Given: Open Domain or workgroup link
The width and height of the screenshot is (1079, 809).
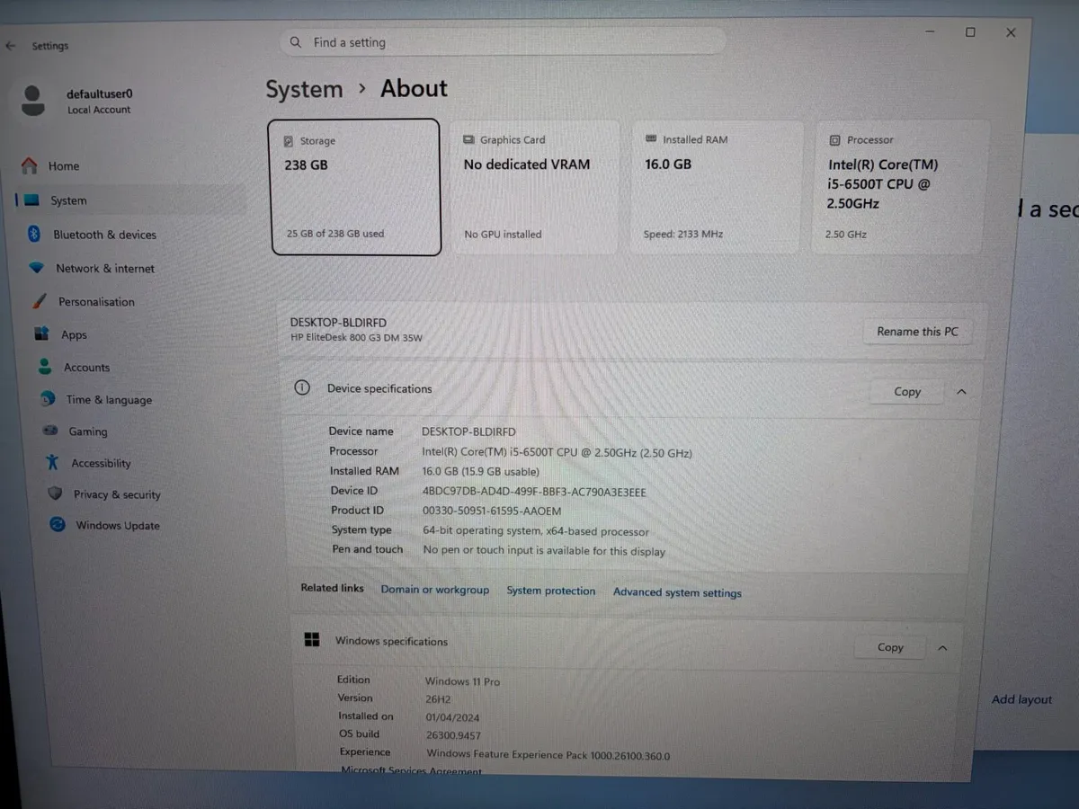Looking at the screenshot, I should [435, 590].
